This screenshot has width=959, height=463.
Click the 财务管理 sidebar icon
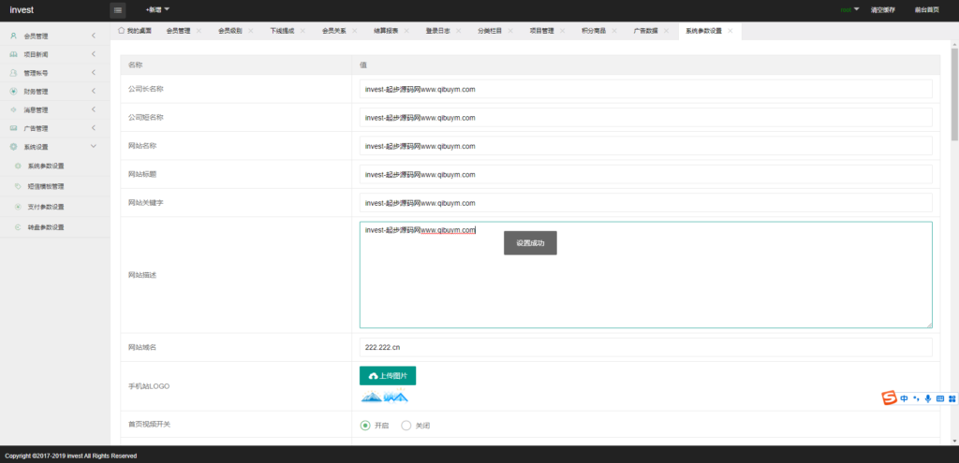pos(13,92)
